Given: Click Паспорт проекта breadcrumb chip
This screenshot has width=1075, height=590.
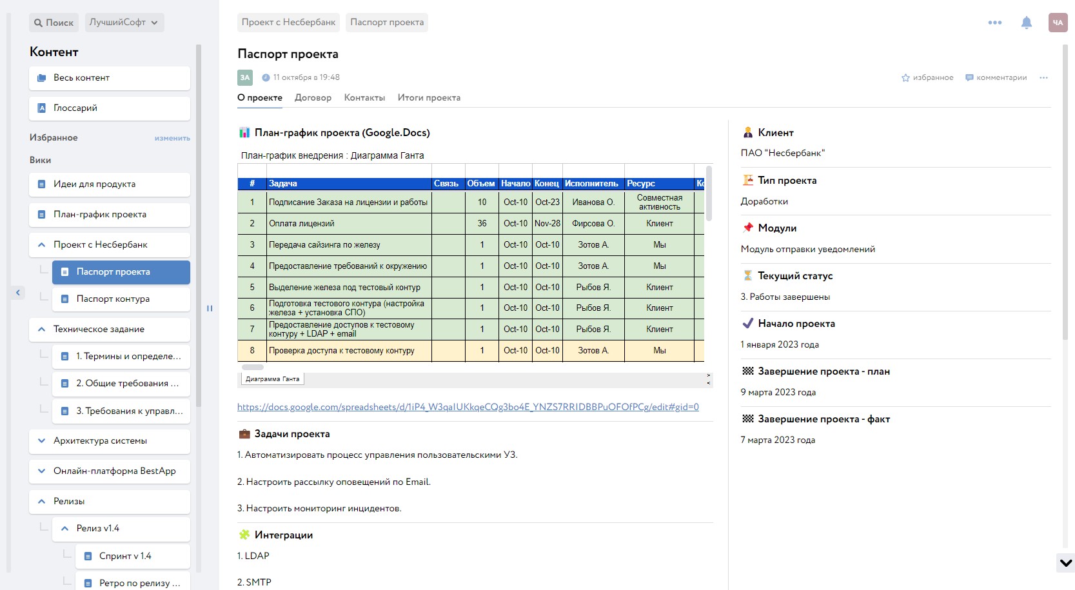Looking at the screenshot, I should click(387, 23).
